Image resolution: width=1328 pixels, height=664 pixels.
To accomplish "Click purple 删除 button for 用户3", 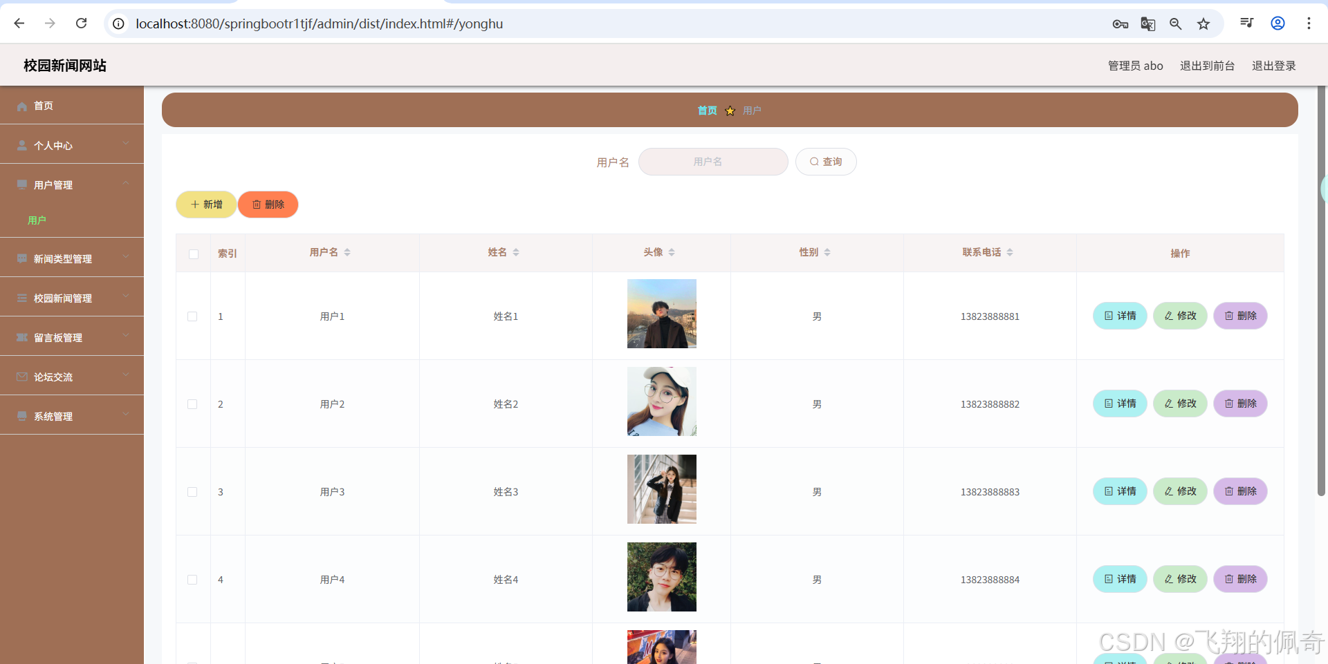I will tap(1240, 491).
